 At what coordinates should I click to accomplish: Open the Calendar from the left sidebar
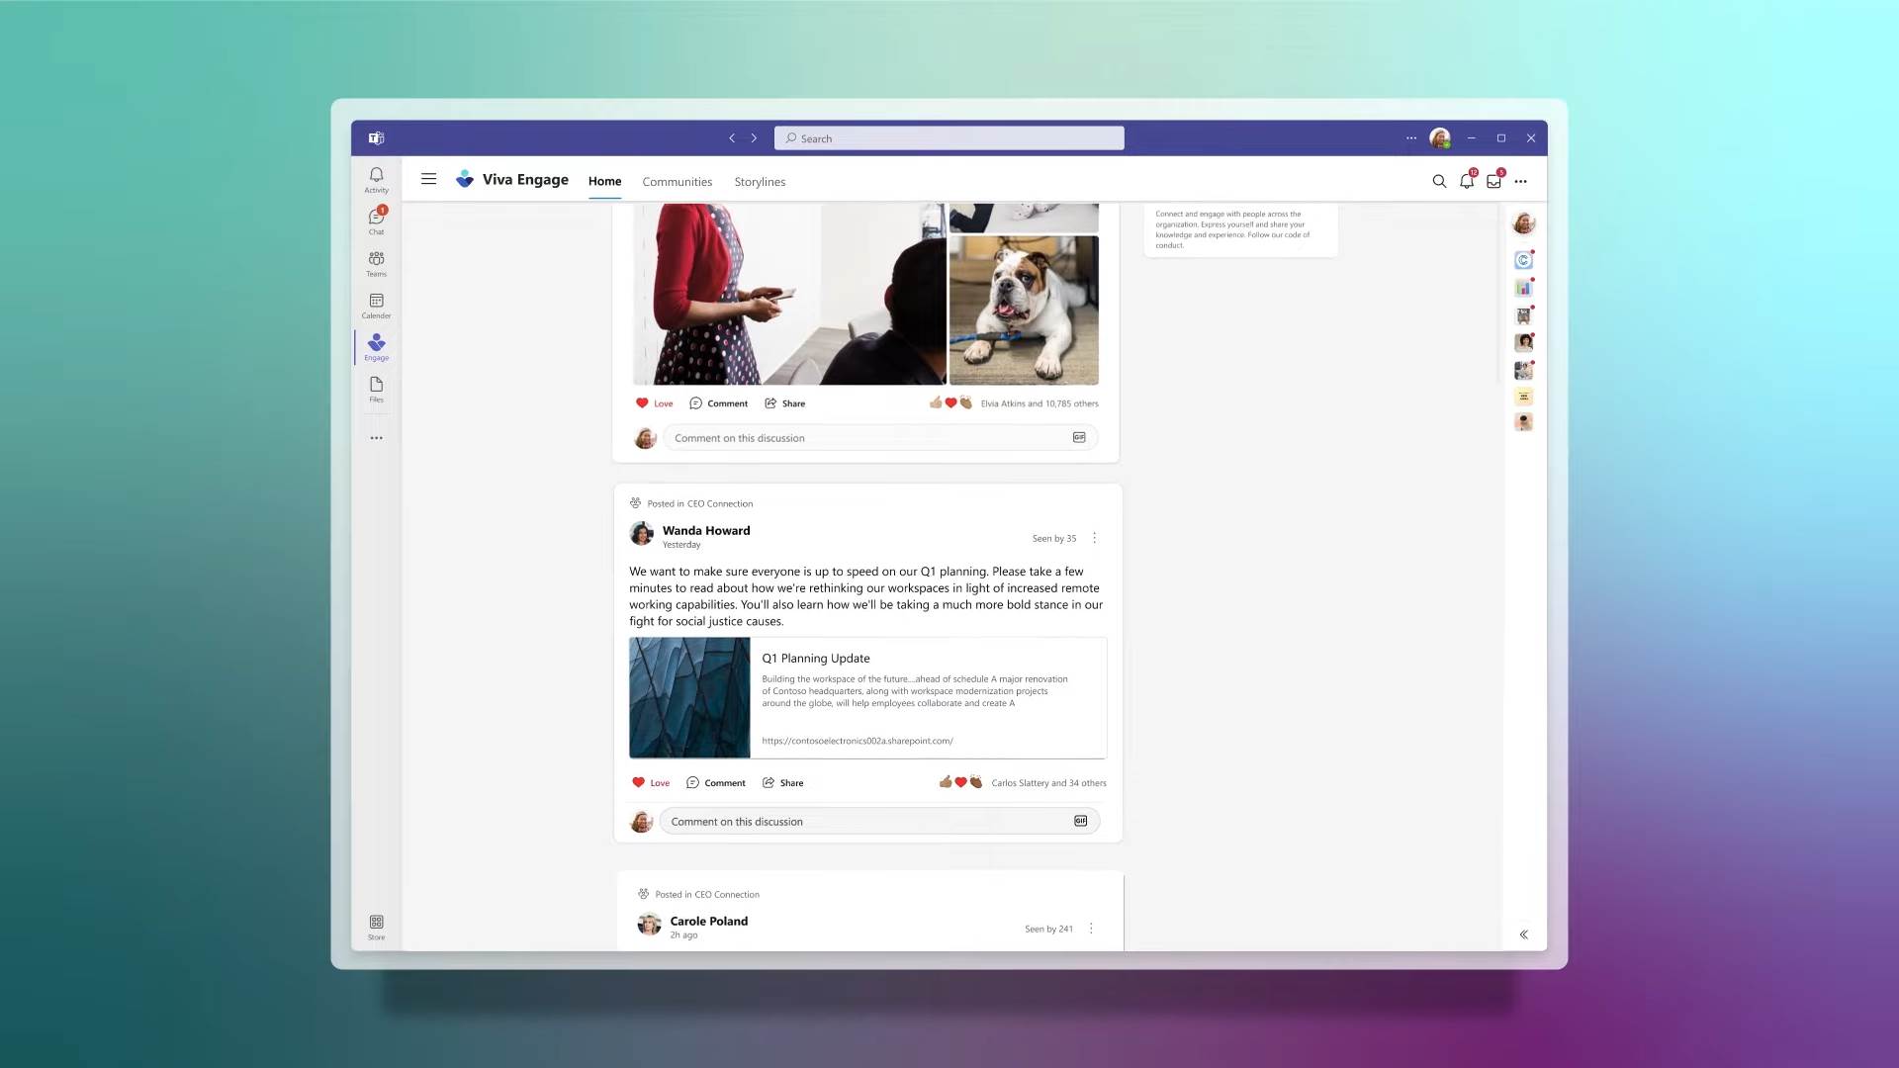[x=376, y=306]
